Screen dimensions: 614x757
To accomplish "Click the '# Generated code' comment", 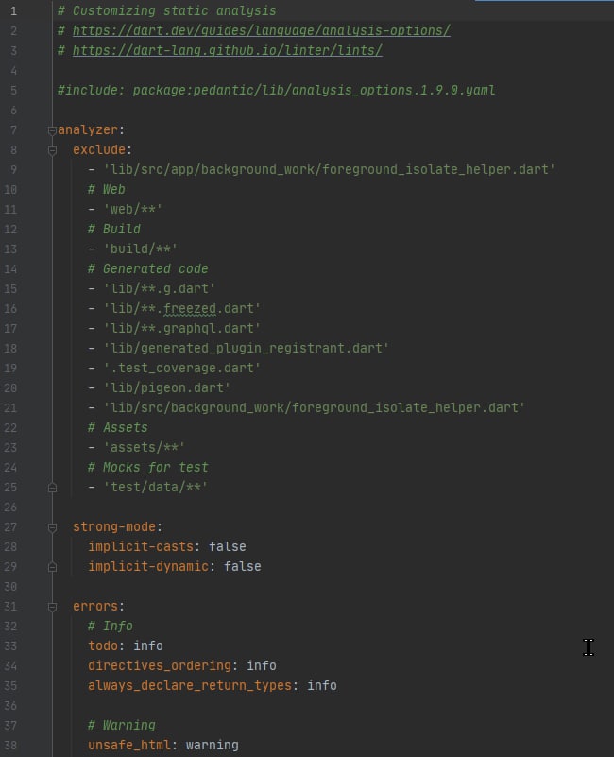I will tap(147, 269).
